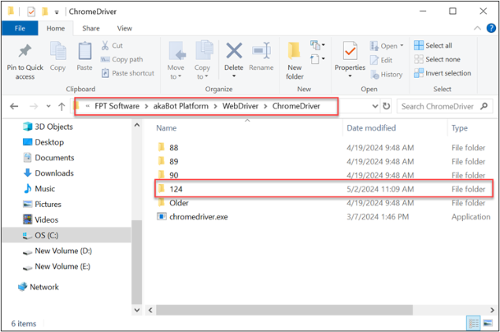Expand the Properties dropdown arrow

[350, 76]
